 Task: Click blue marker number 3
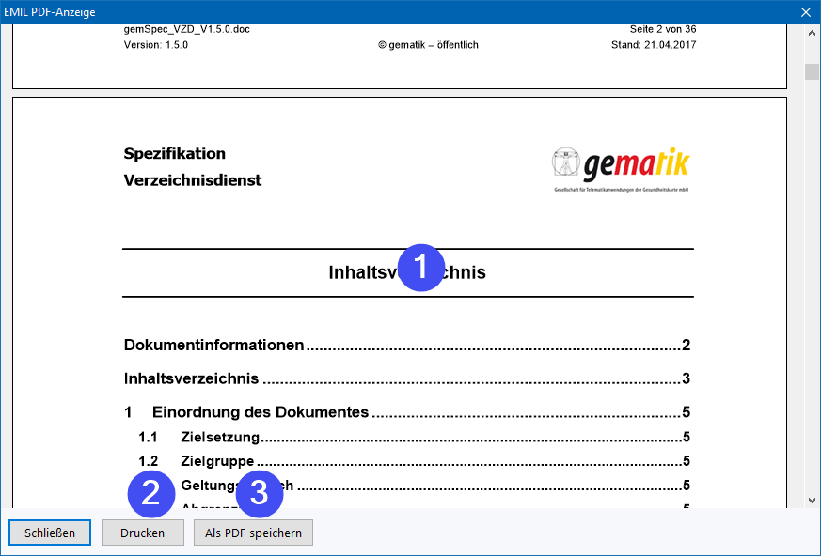pos(260,493)
